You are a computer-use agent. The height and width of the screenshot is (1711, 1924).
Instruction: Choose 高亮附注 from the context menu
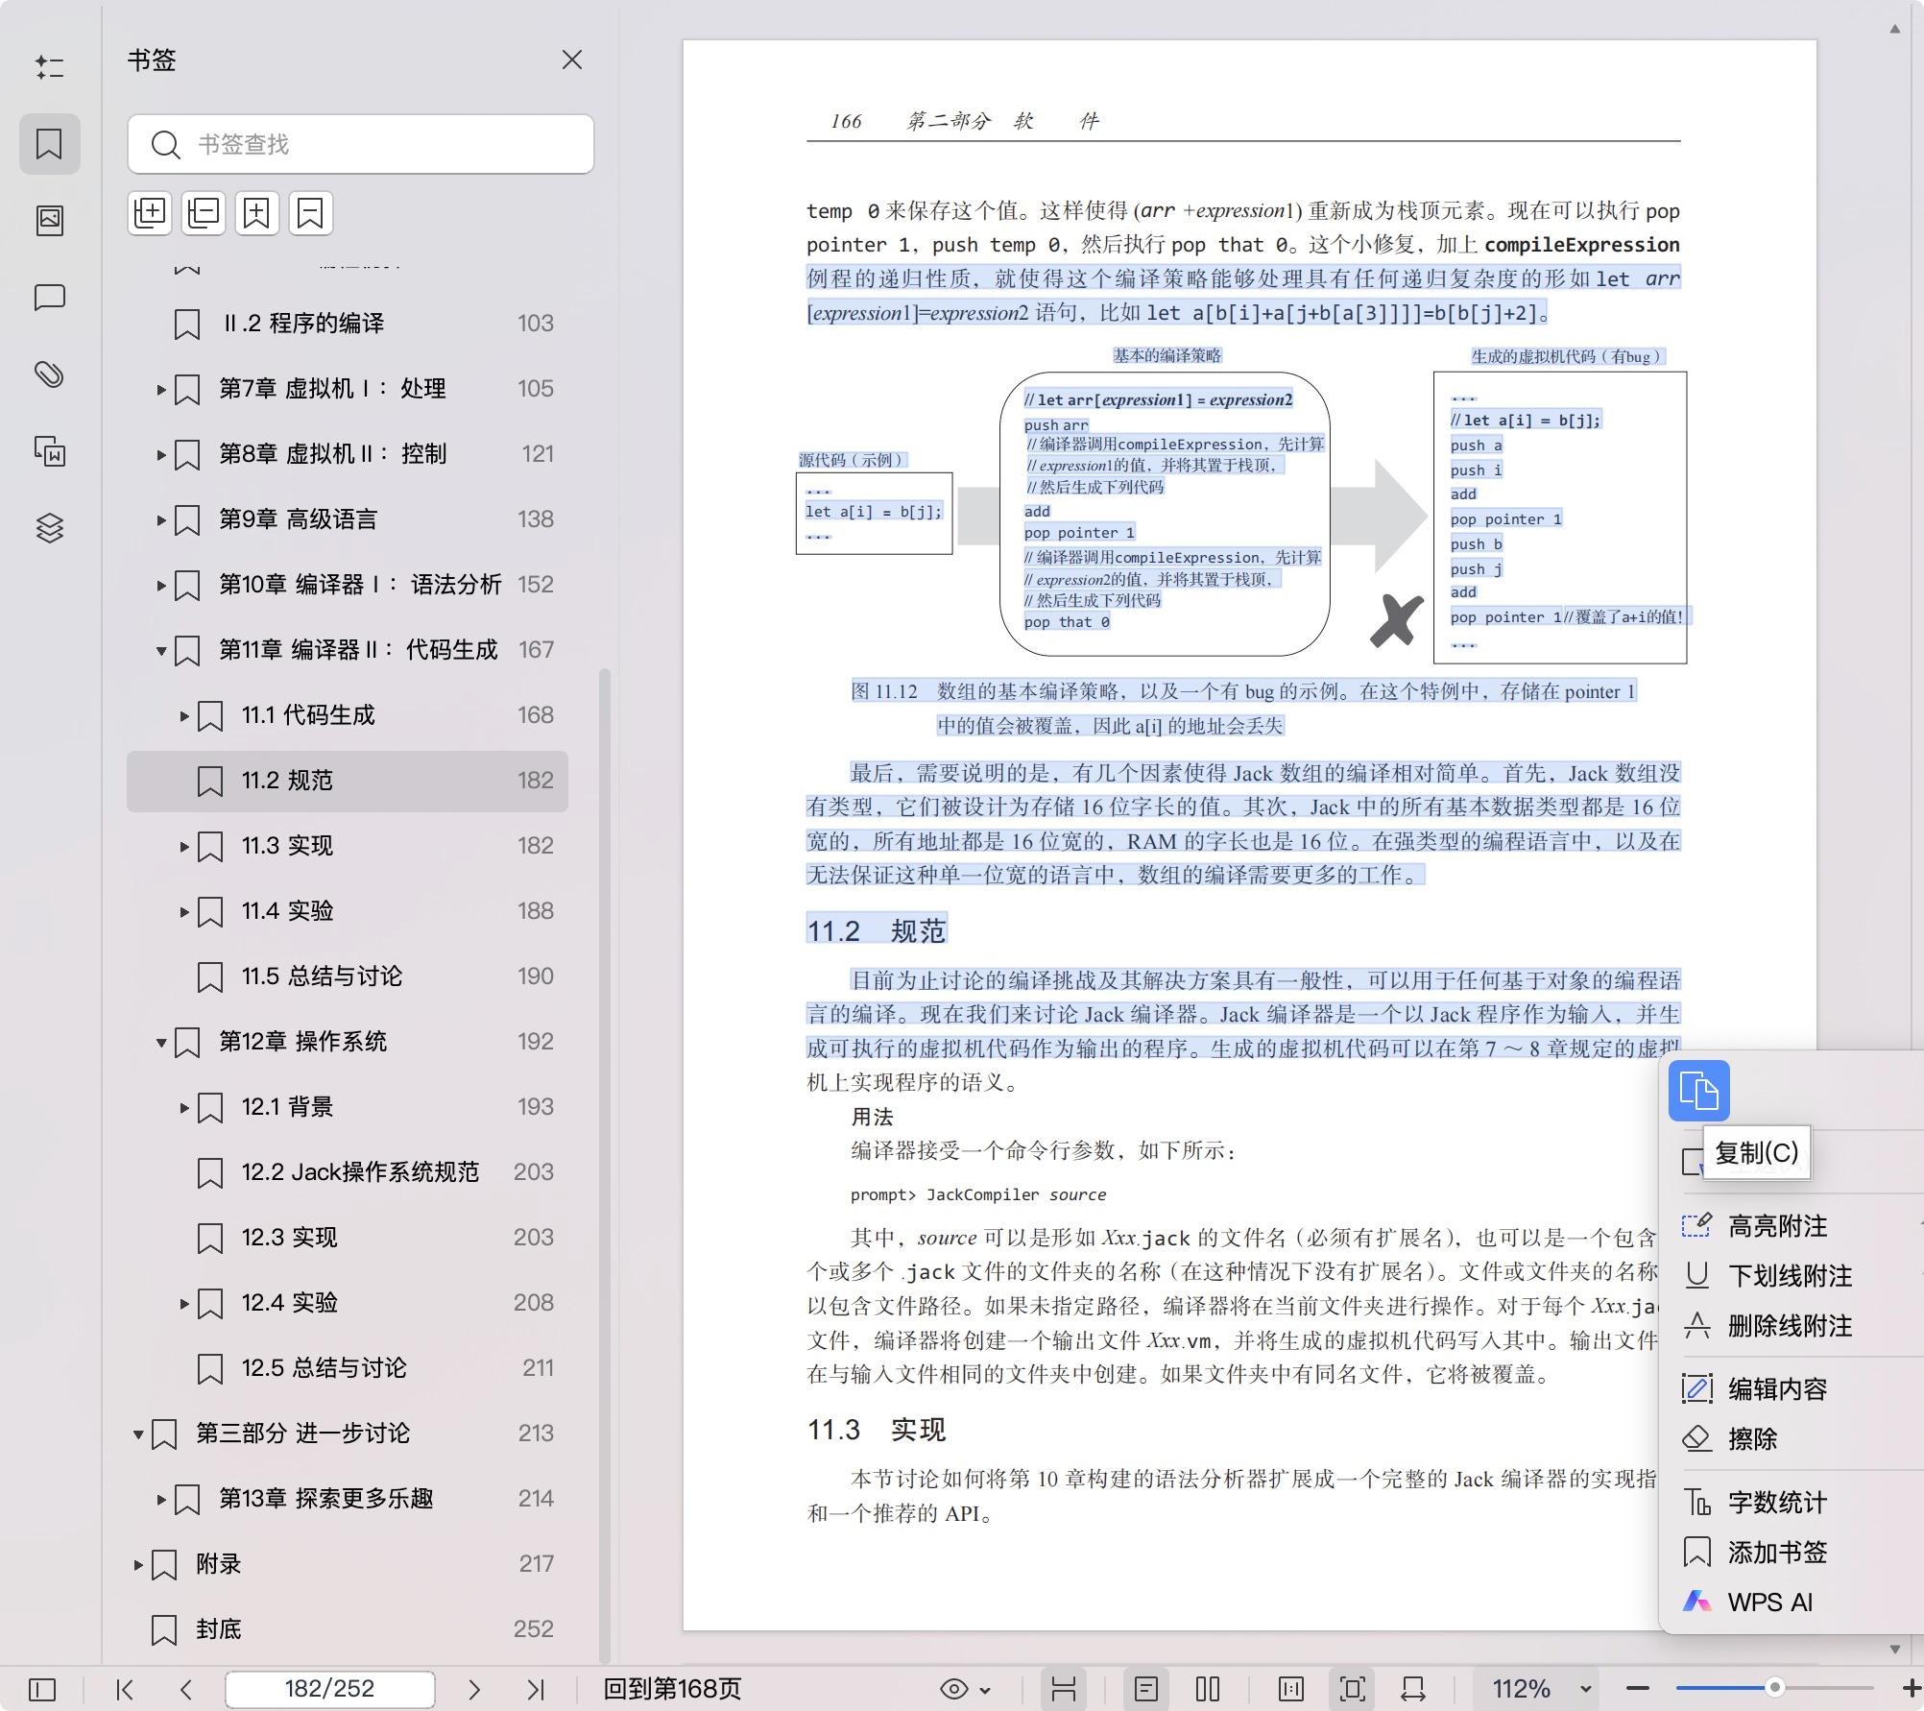point(1777,1226)
